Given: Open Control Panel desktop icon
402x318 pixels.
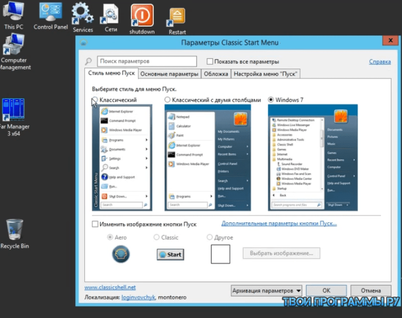Looking at the screenshot, I should coord(50,15).
